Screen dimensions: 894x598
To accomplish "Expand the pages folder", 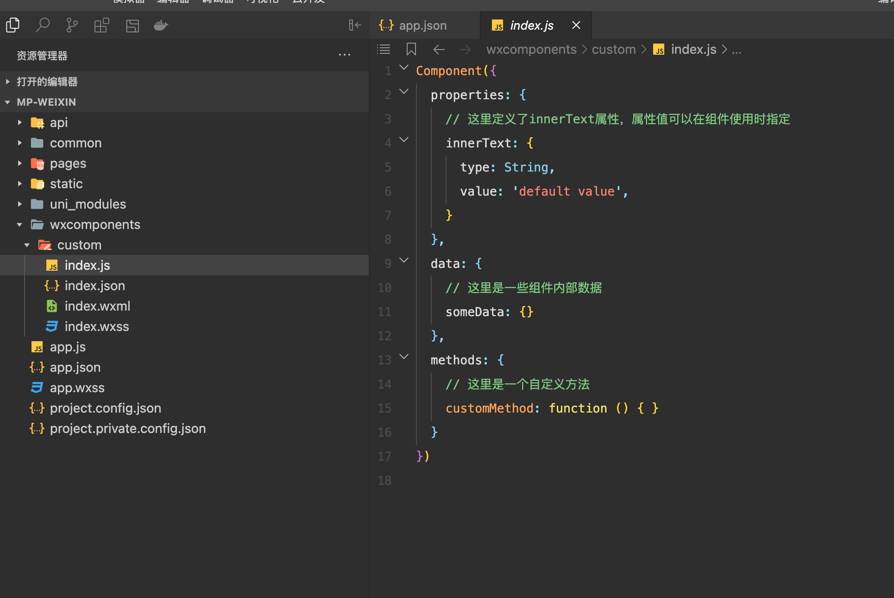I will click(68, 163).
